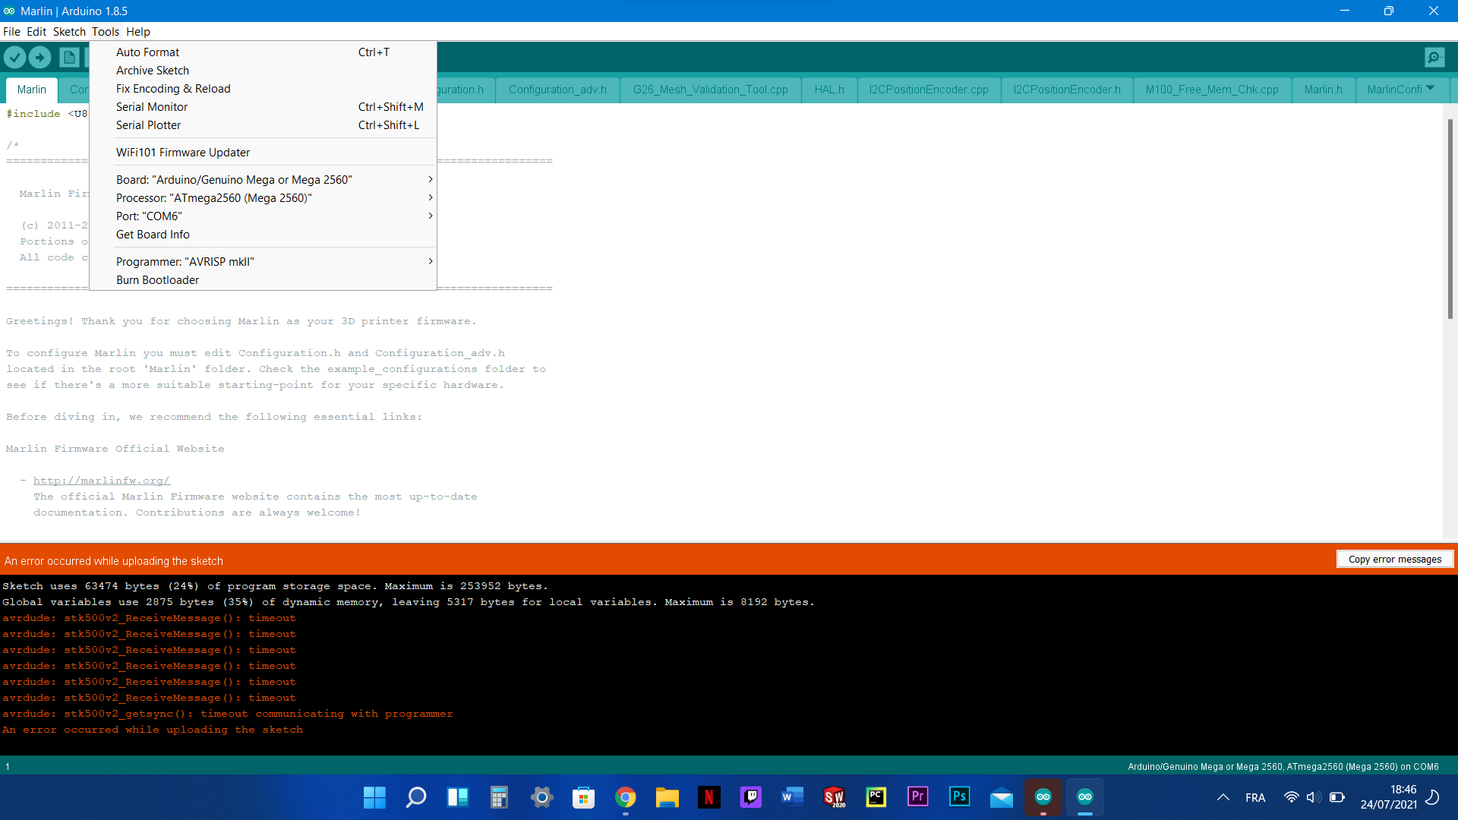
Task: Open the marlinfw.org link
Action: pos(102,481)
